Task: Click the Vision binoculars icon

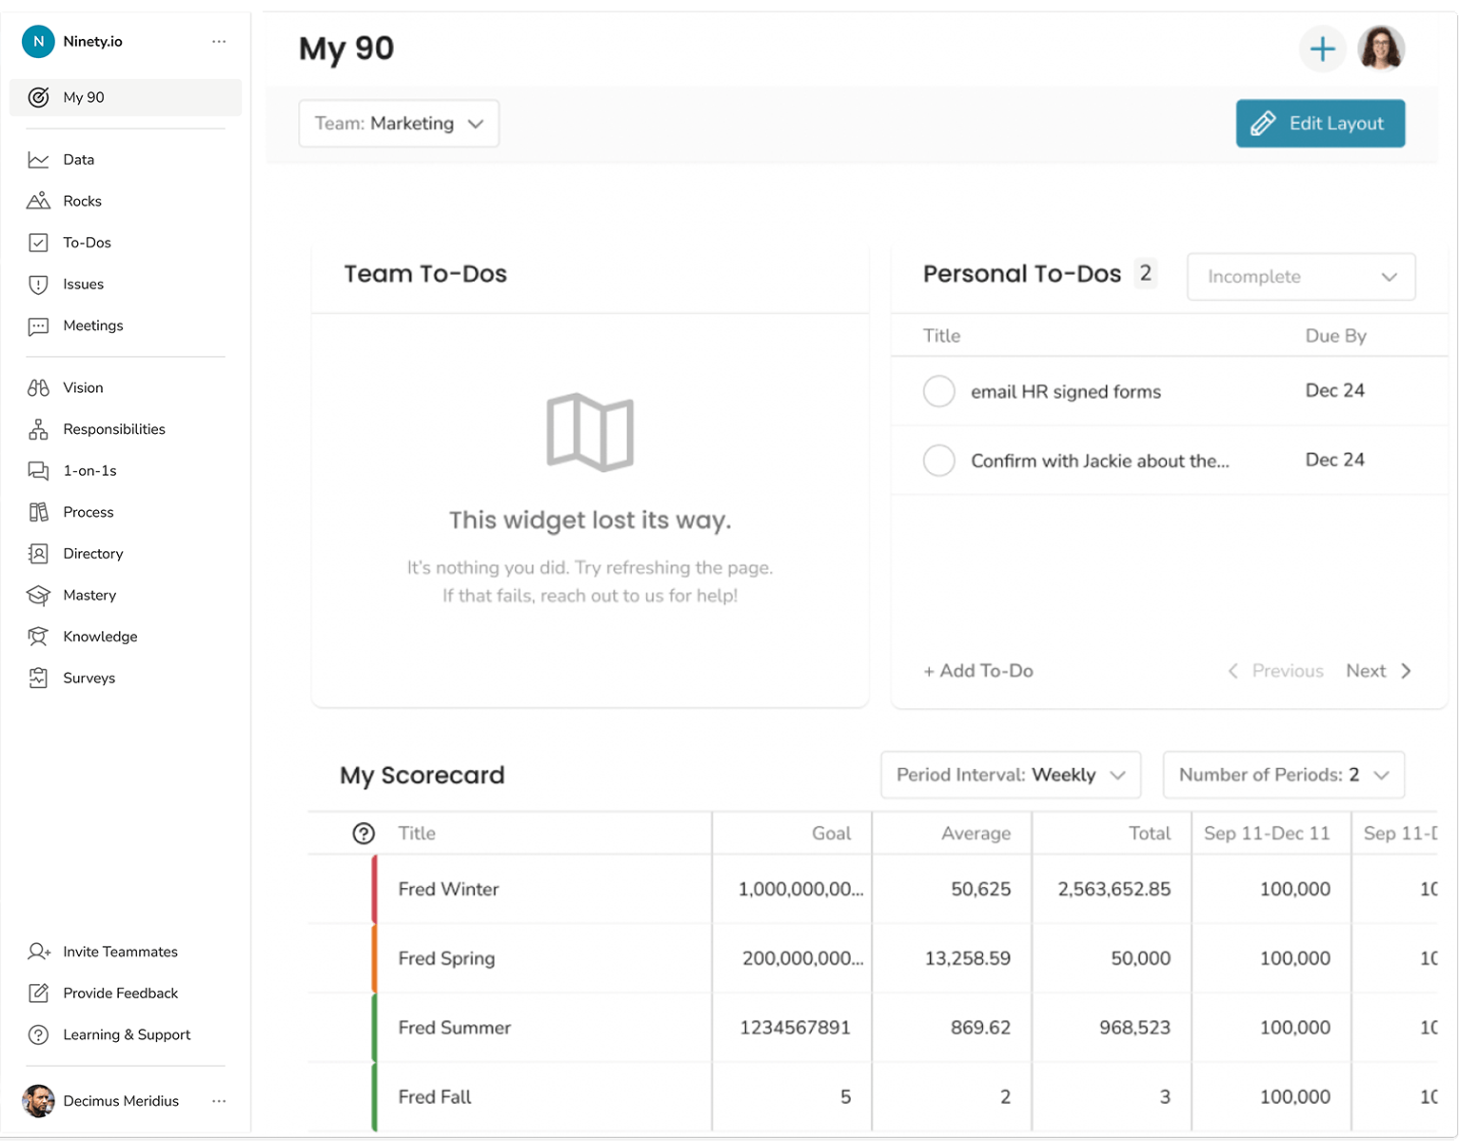Action: tap(38, 388)
